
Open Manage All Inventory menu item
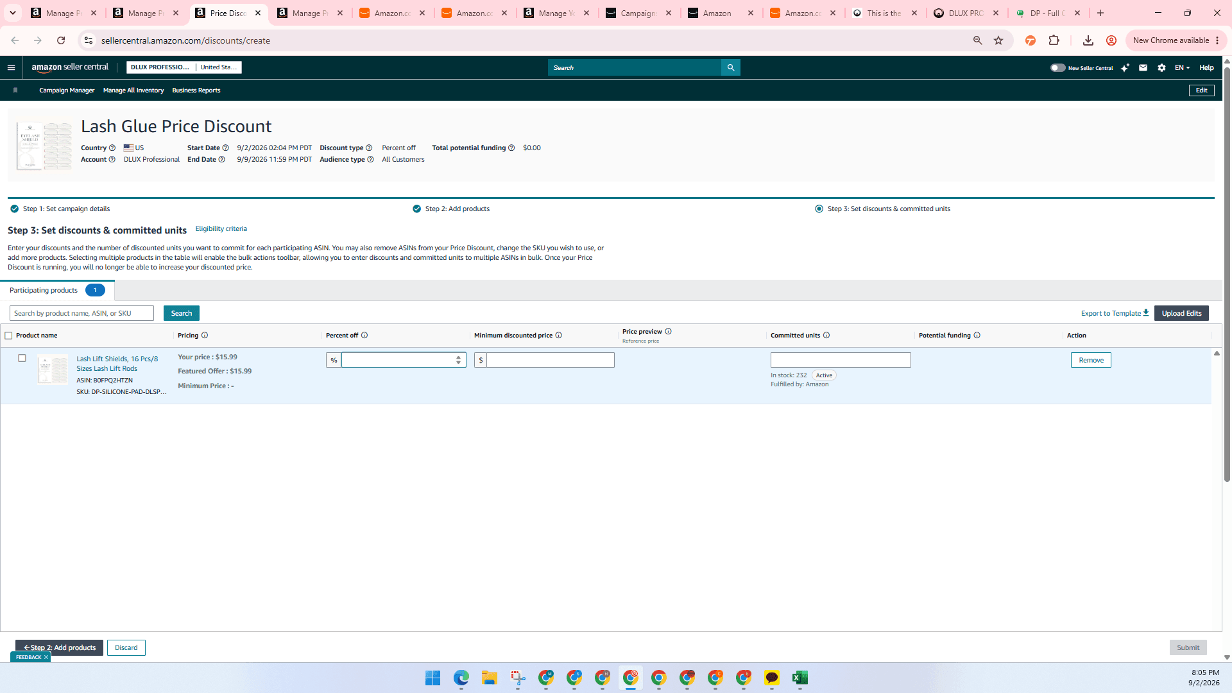click(133, 90)
